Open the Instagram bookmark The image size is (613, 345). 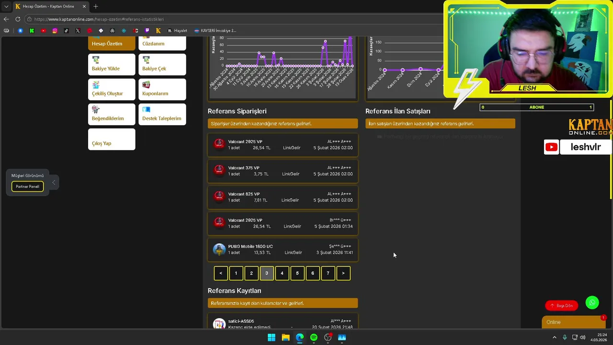coord(55,31)
